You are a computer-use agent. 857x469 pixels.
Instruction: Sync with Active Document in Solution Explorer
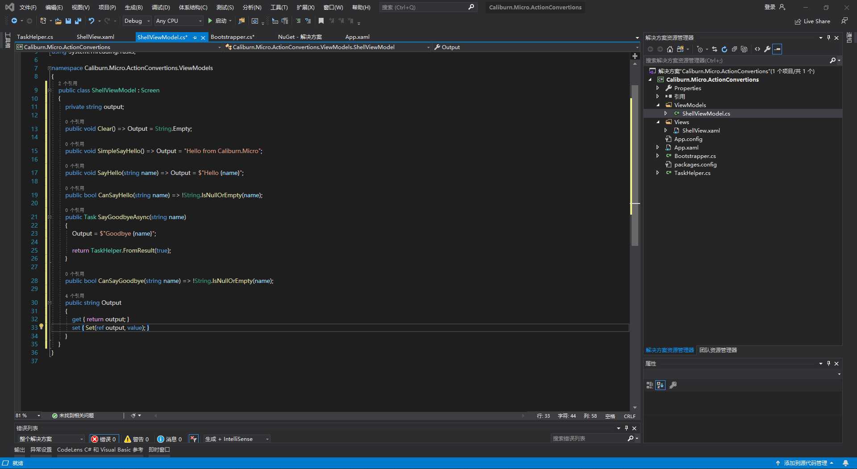click(x=715, y=49)
